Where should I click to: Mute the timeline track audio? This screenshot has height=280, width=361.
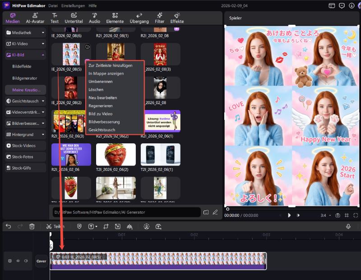click(x=26, y=261)
